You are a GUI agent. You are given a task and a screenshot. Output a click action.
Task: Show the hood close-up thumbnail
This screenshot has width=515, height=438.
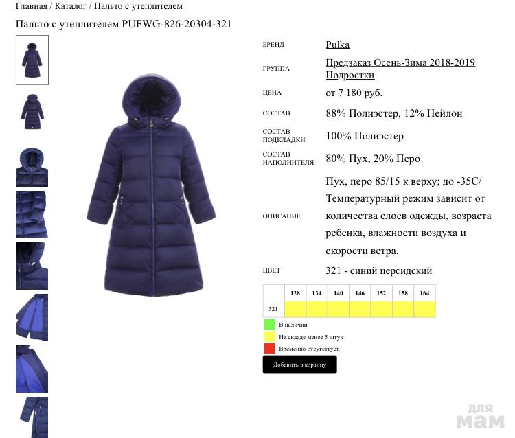point(32,167)
